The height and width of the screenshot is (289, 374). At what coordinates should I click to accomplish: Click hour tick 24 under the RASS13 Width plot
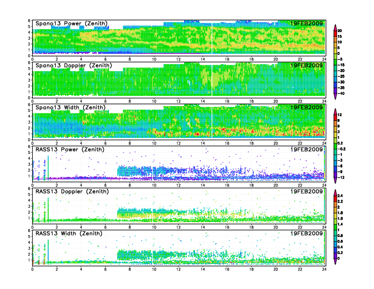(x=324, y=269)
